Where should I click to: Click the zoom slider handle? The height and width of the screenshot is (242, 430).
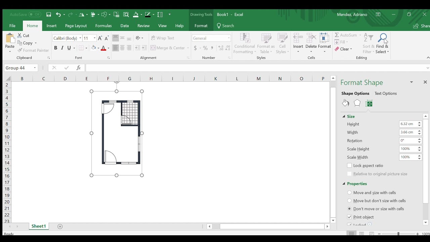[x=398, y=234]
